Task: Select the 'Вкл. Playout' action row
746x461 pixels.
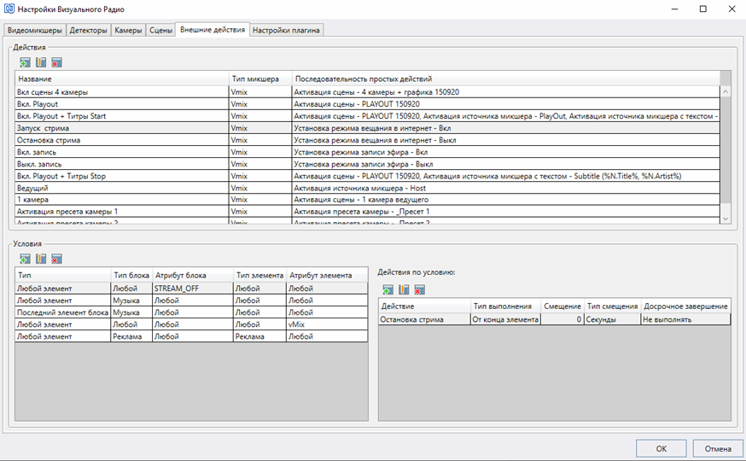Action: click(367, 103)
